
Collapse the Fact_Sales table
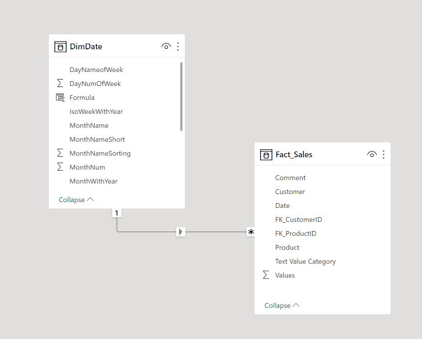(x=282, y=305)
